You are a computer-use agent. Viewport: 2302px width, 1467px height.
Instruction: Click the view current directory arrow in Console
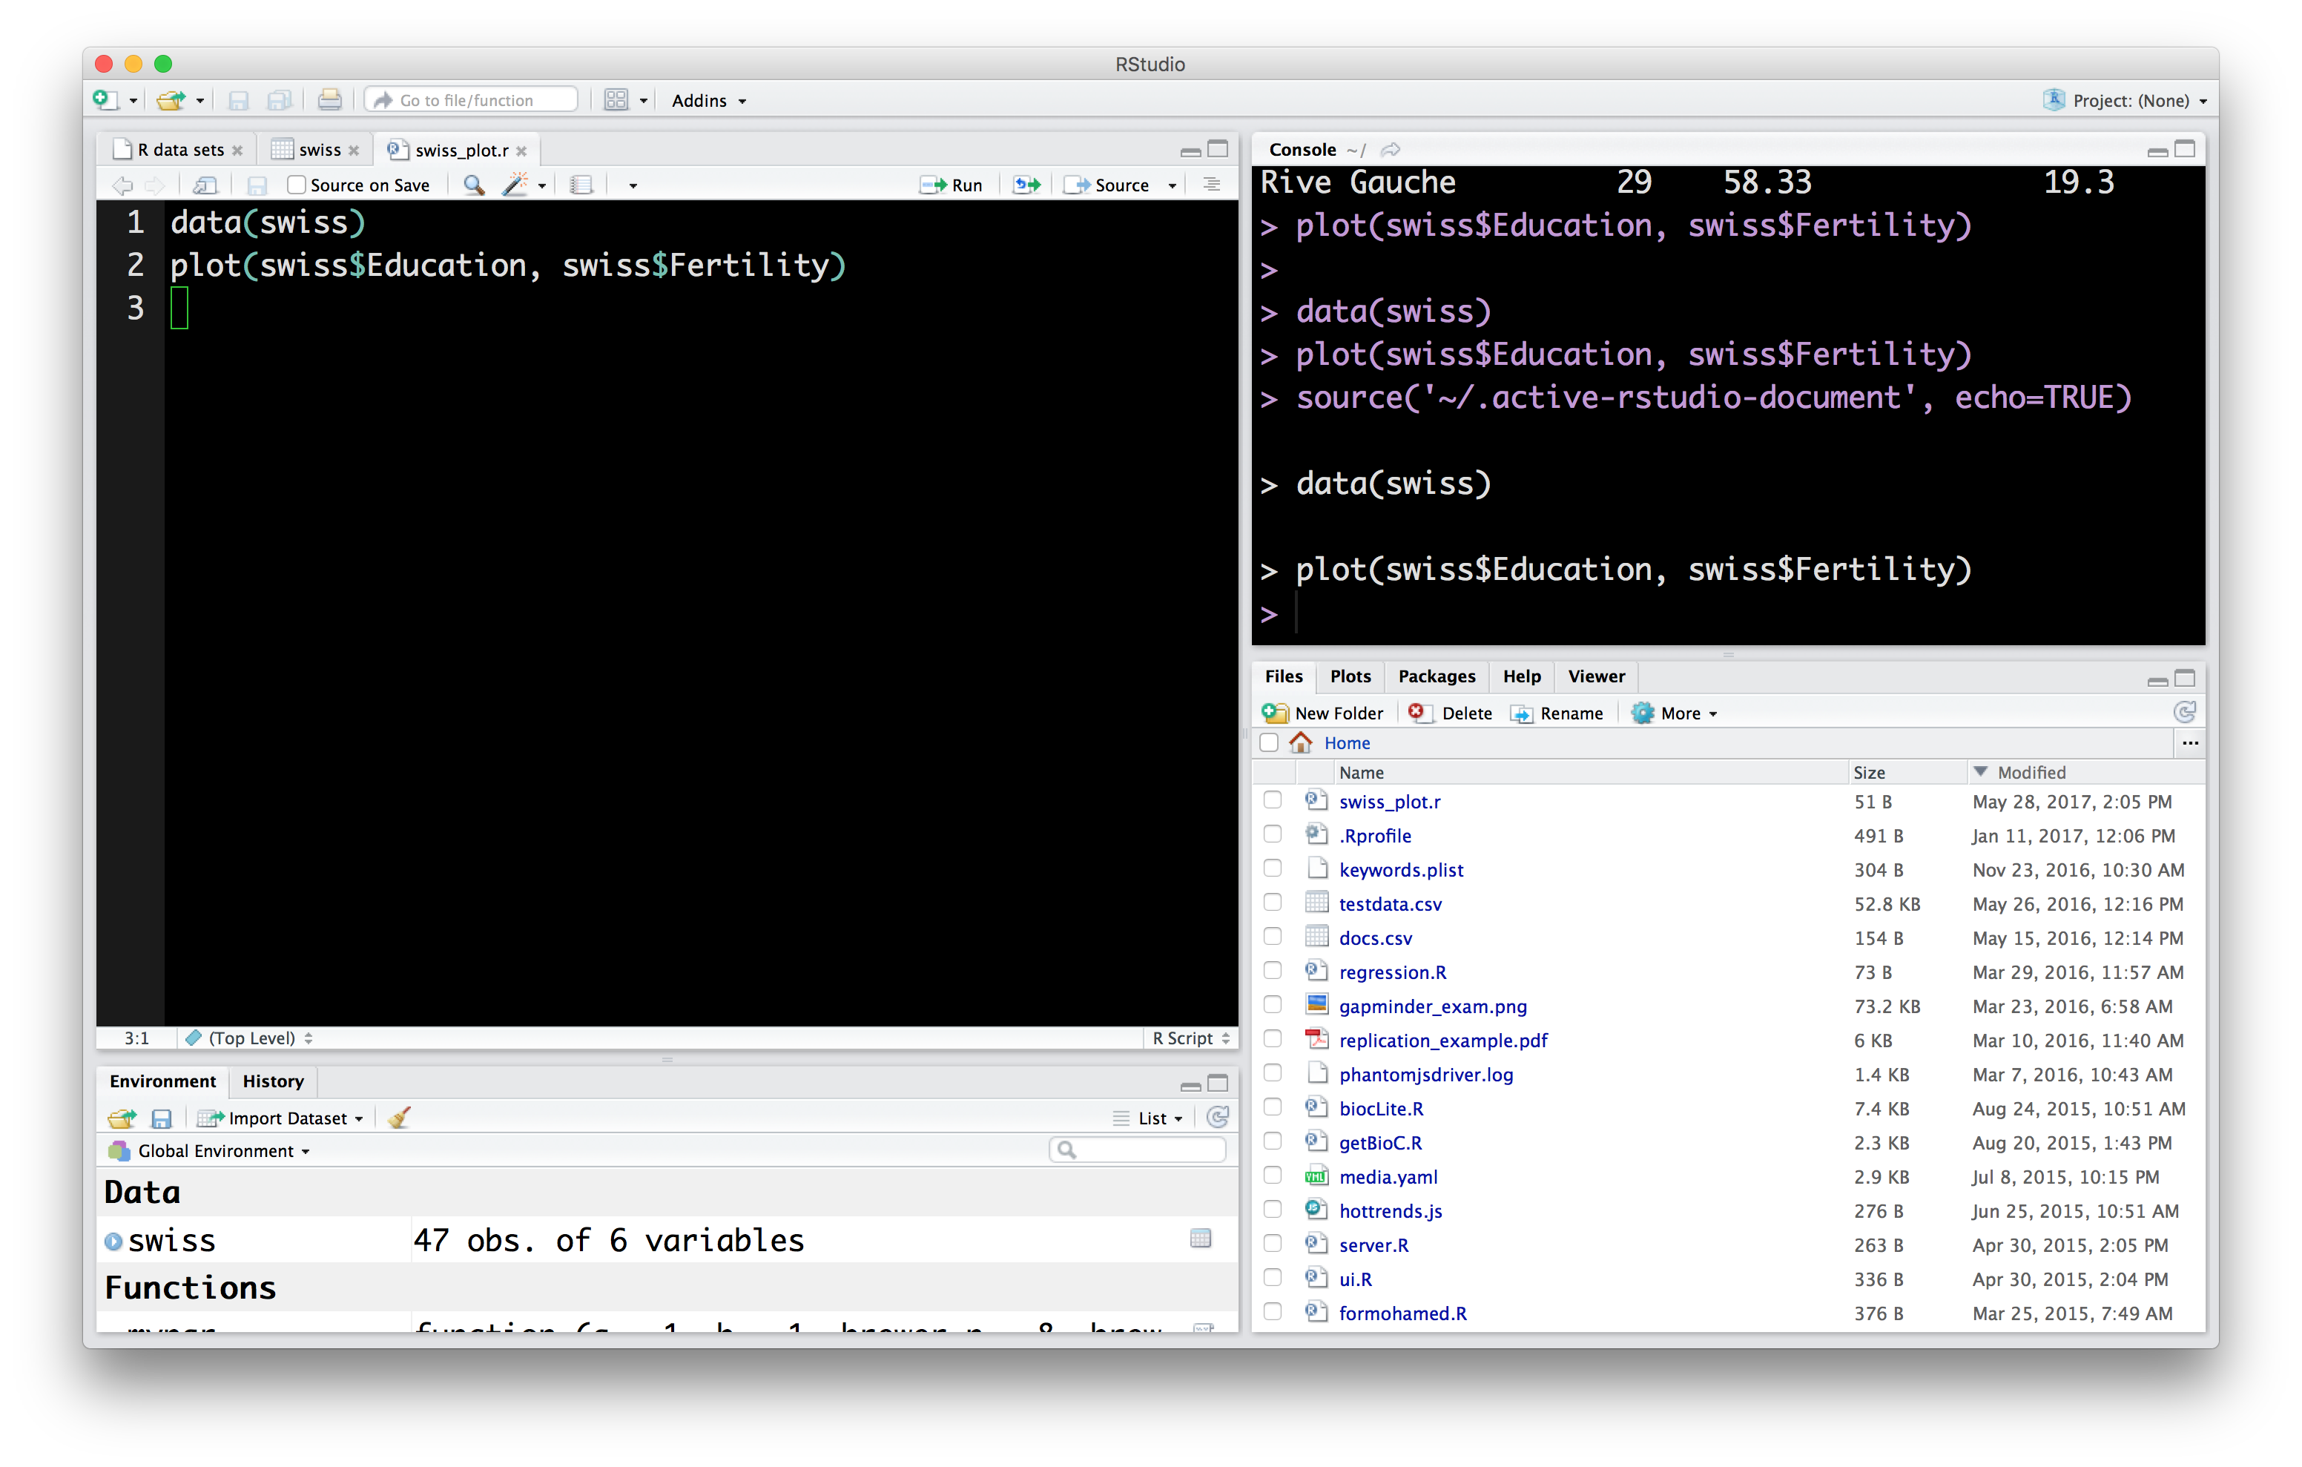click(1391, 149)
